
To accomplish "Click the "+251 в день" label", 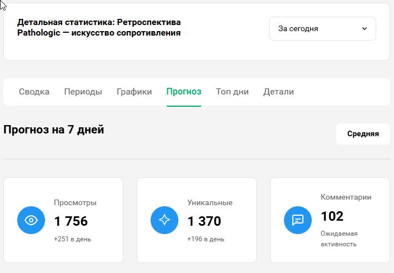I will click(72, 239).
